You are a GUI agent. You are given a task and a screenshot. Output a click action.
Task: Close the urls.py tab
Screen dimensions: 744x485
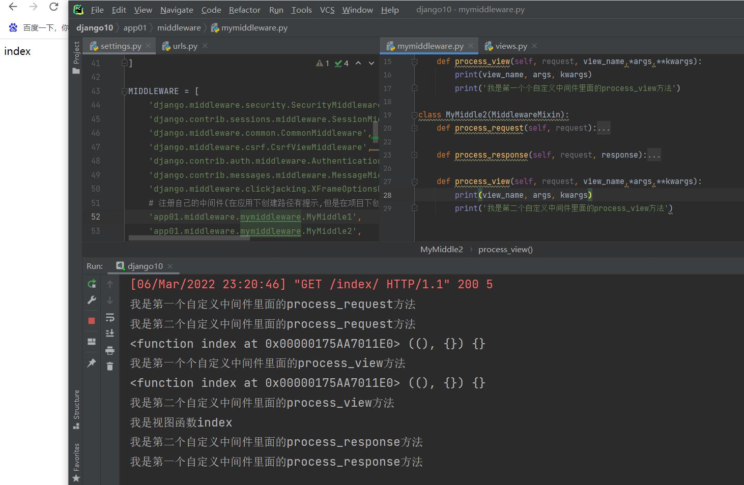[205, 46]
